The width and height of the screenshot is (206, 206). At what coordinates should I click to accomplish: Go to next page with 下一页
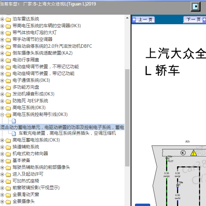click(x=194, y=20)
